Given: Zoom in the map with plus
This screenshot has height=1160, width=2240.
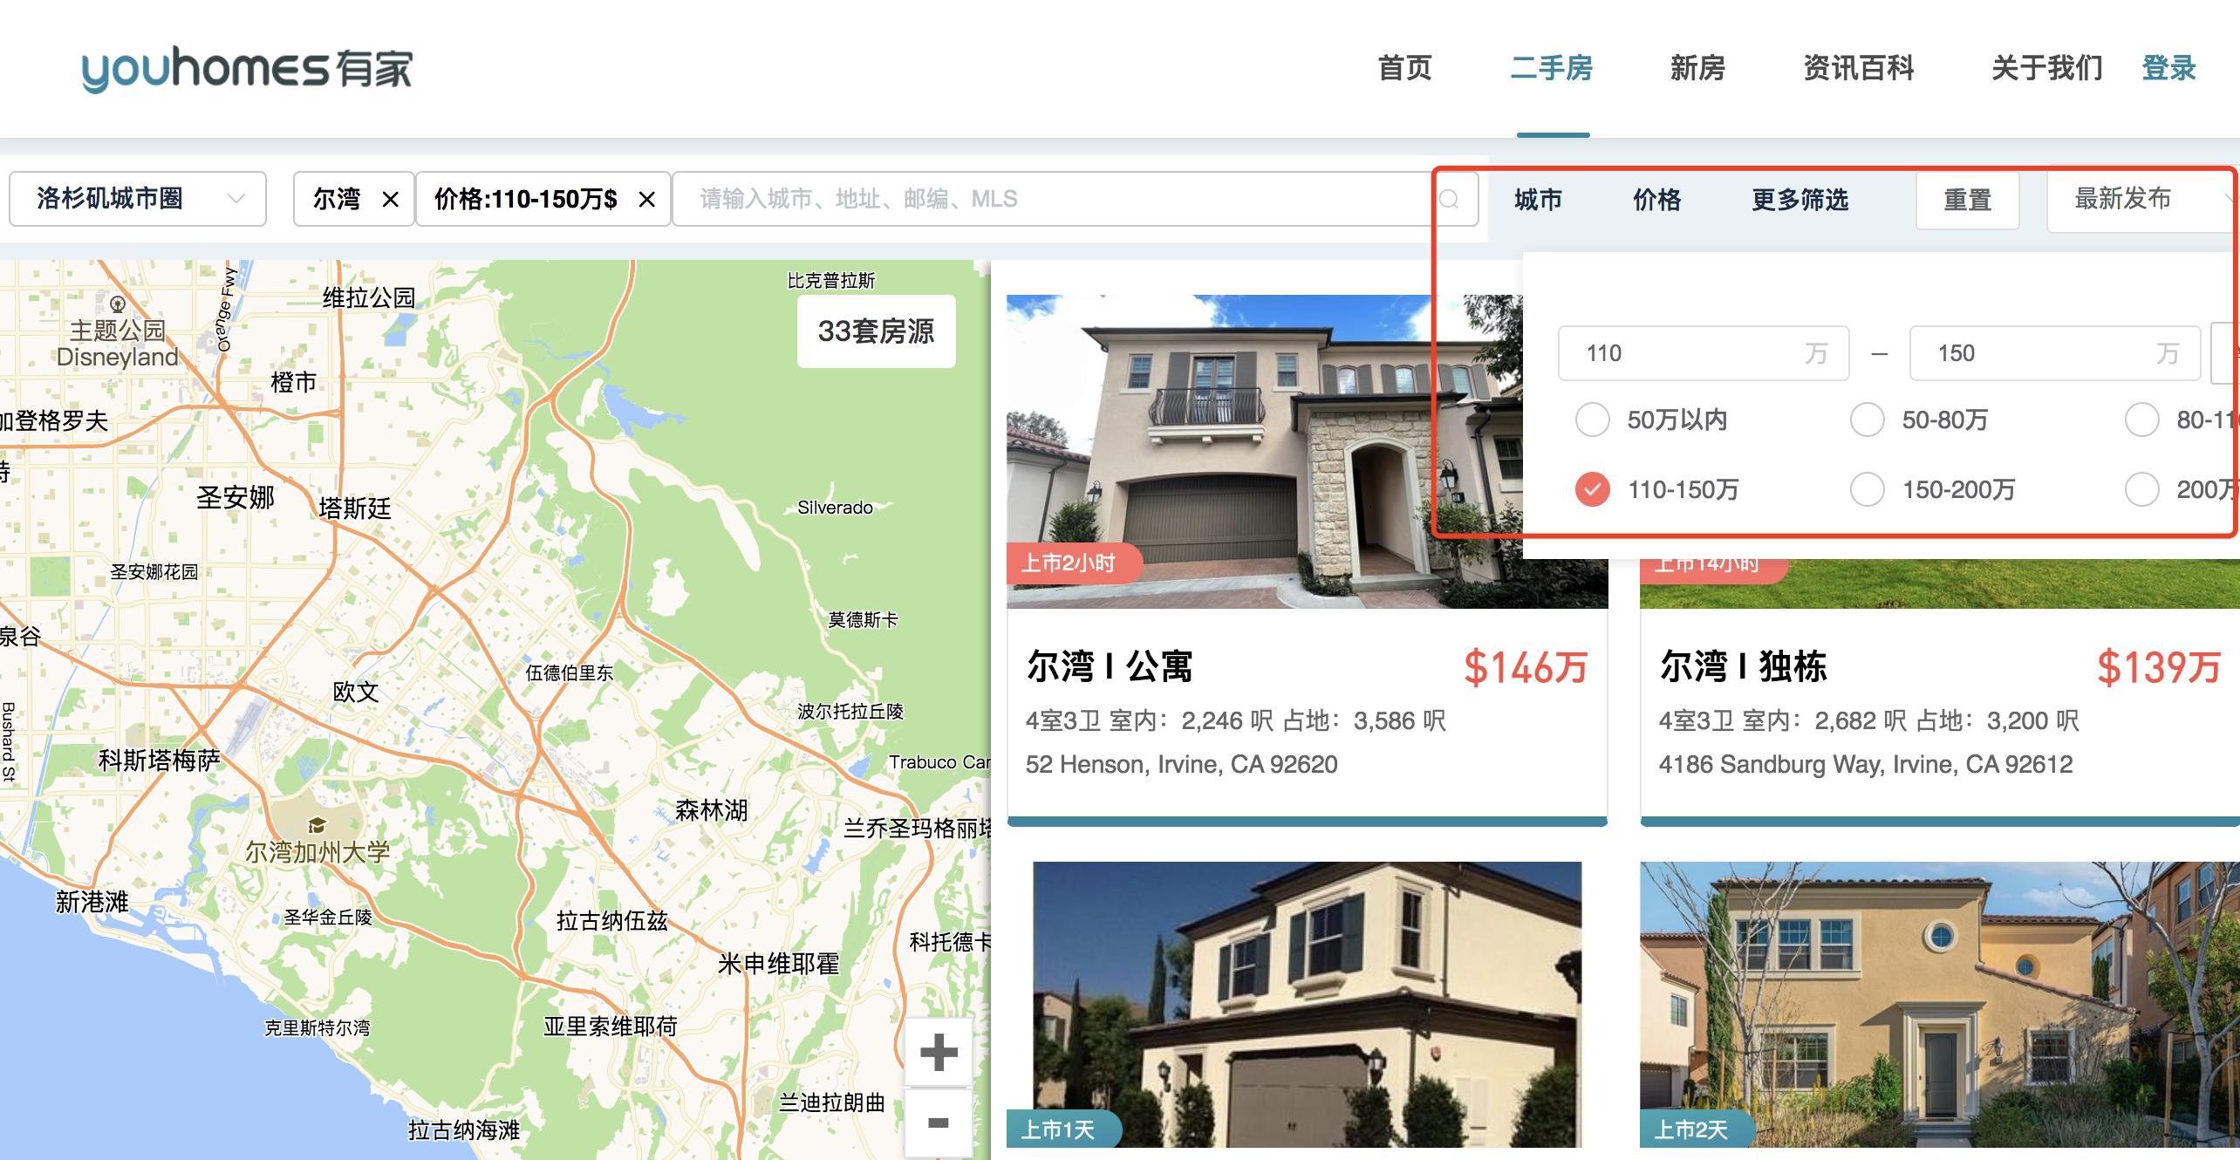Looking at the screenshot, I should tap(939, 1052).
